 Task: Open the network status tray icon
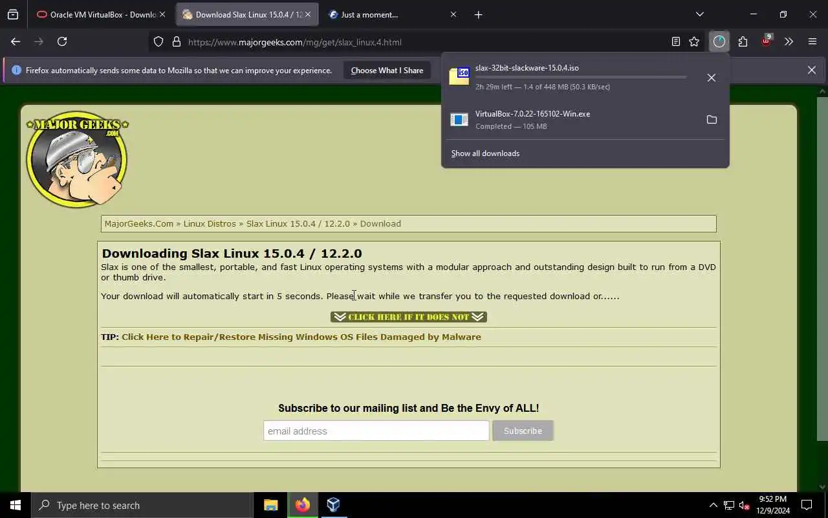pos(729,505)
